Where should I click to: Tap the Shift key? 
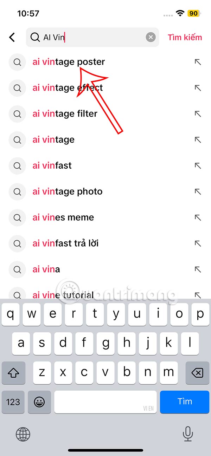coord(13,373)
